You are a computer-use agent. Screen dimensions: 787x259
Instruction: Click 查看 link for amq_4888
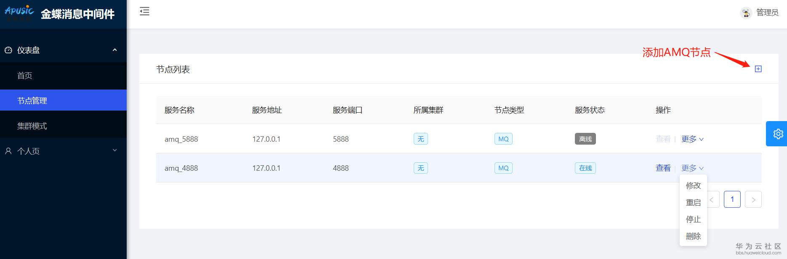663,168
